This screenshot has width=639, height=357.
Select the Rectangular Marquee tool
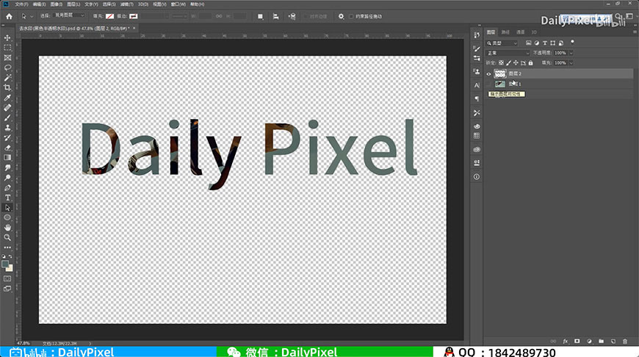pyautogui.click(x=7, y=48)
